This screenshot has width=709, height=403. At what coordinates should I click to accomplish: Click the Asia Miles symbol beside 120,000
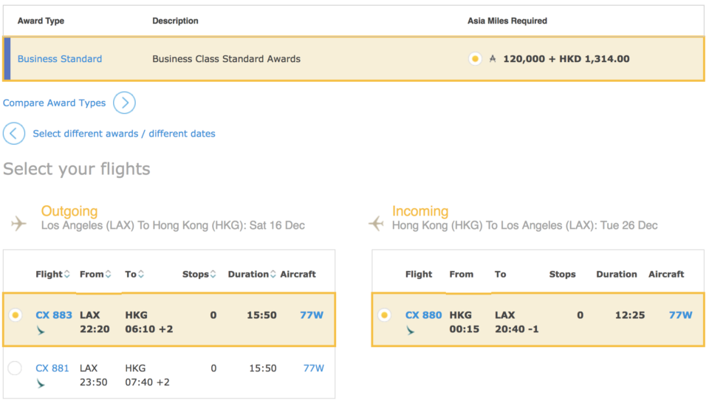(x=493, y=59)
